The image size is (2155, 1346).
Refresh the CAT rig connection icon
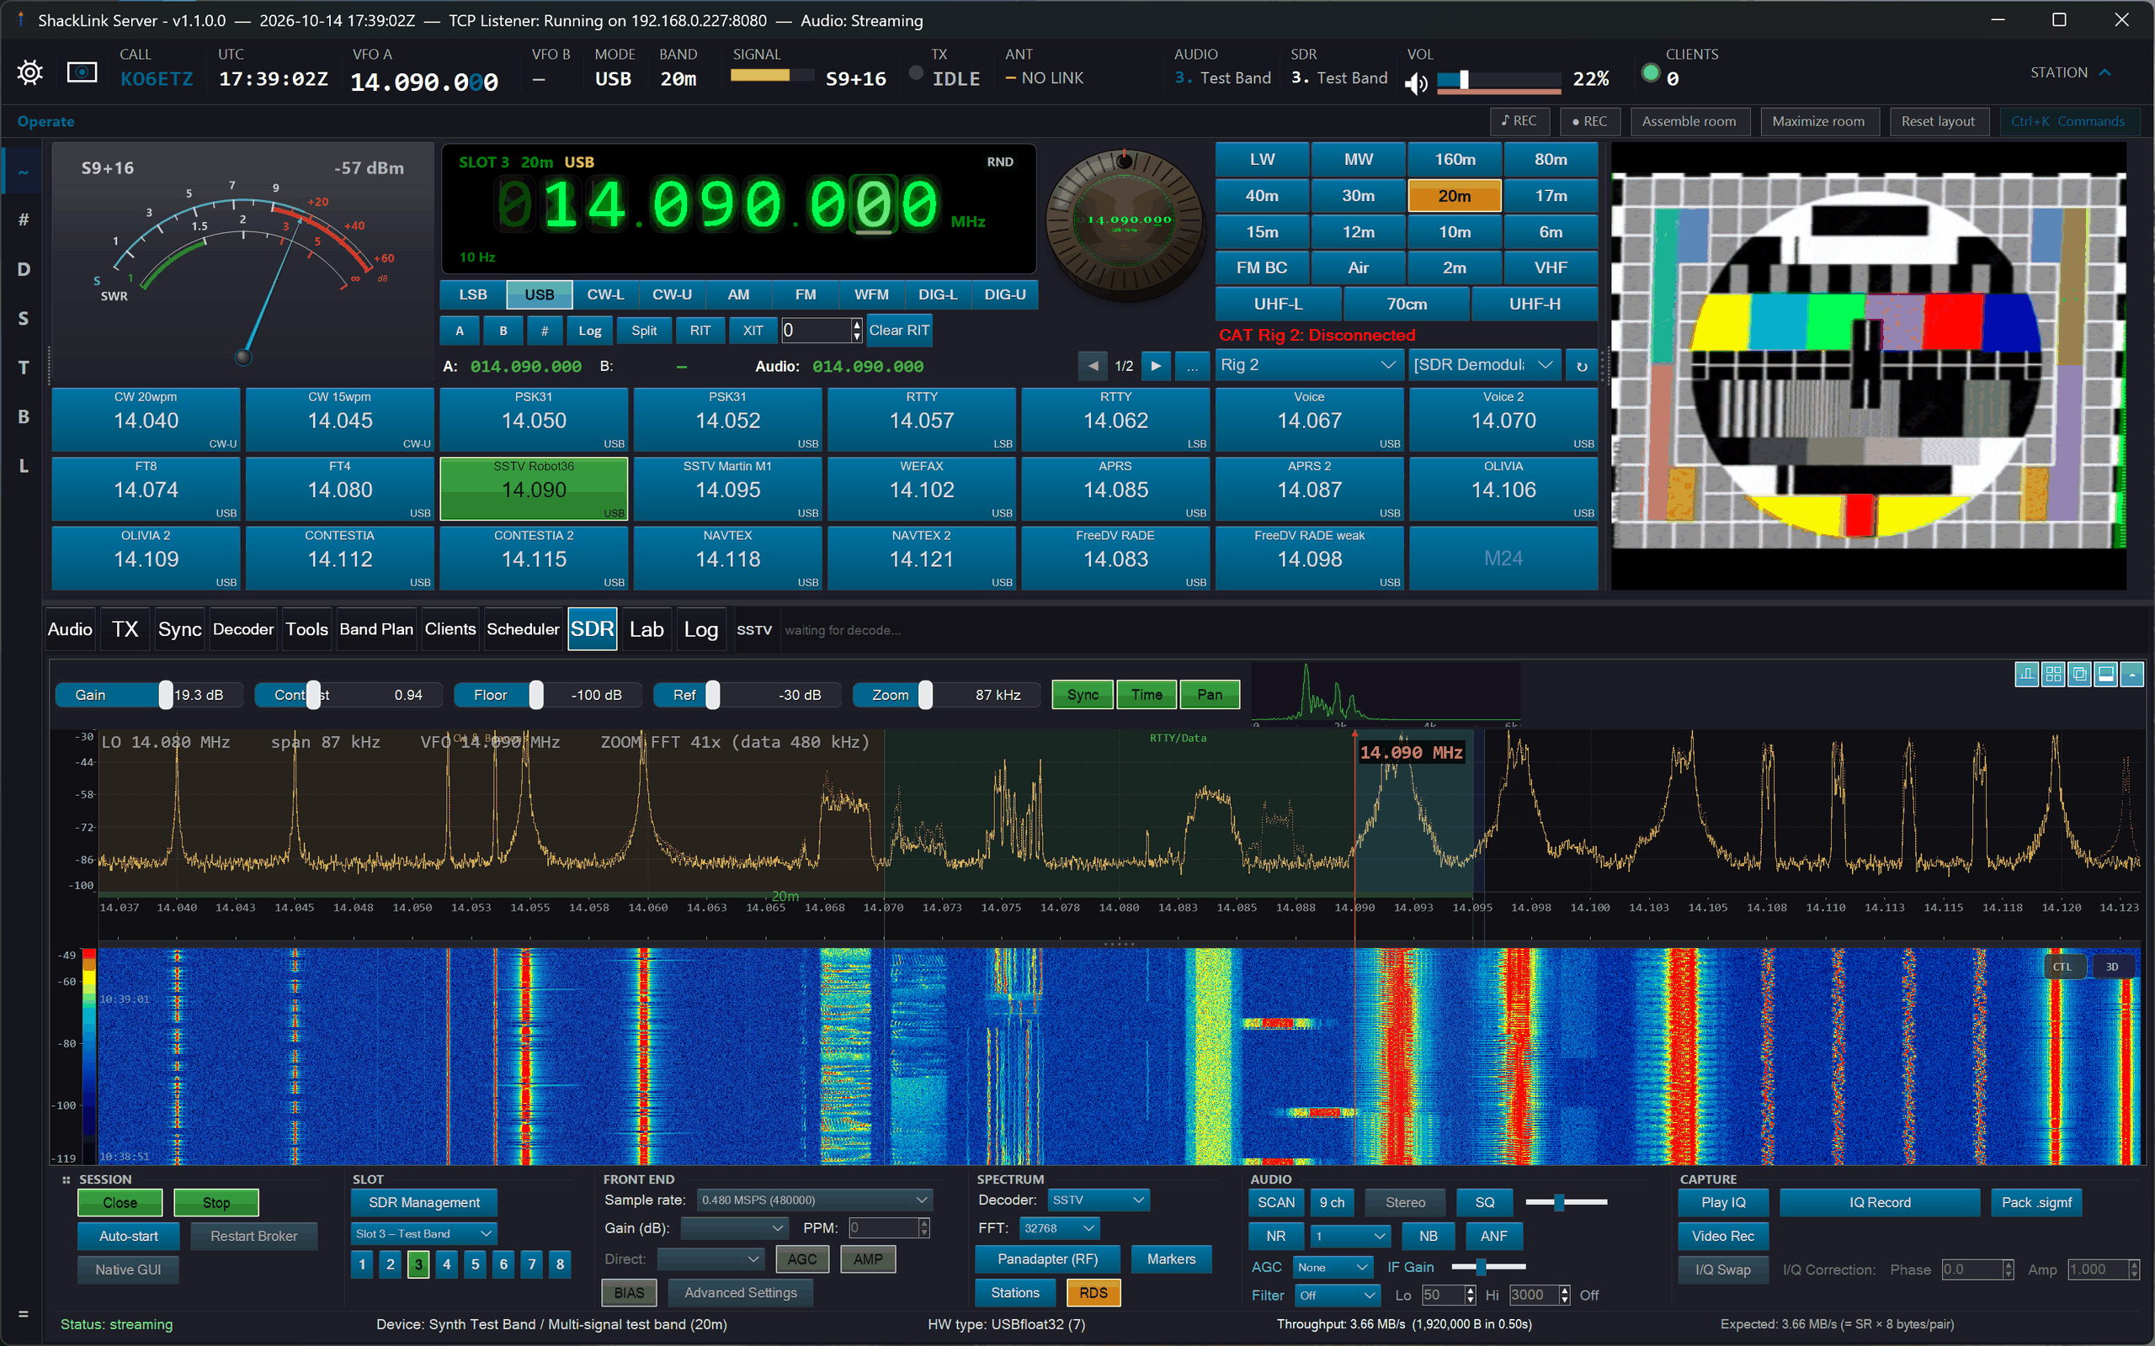pyautogui.click(x=1582, y=366)
